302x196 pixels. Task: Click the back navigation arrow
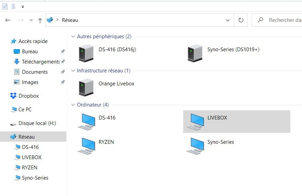click(x=8, y=20)
